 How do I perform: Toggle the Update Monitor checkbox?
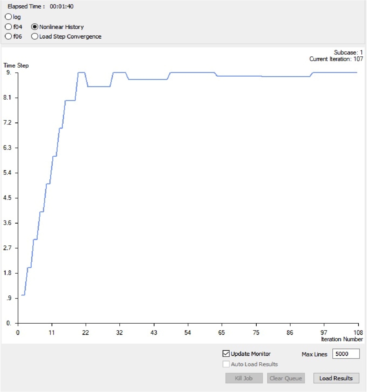click(226, 354)
